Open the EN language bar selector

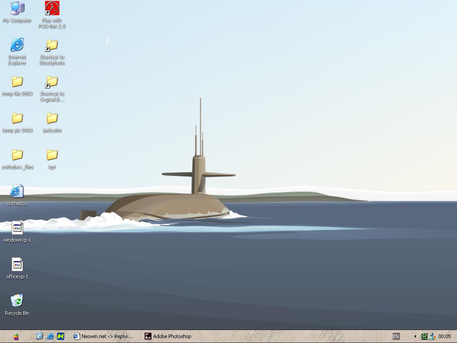[396, 336]
